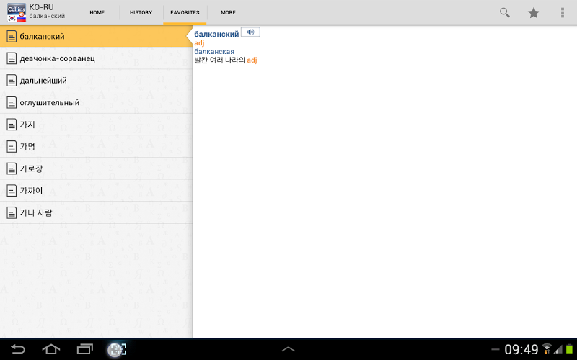The width and height of the screenshot is (577, 360).
Task: Open favorite entry 가로장
Action: [x=96, y=168]
